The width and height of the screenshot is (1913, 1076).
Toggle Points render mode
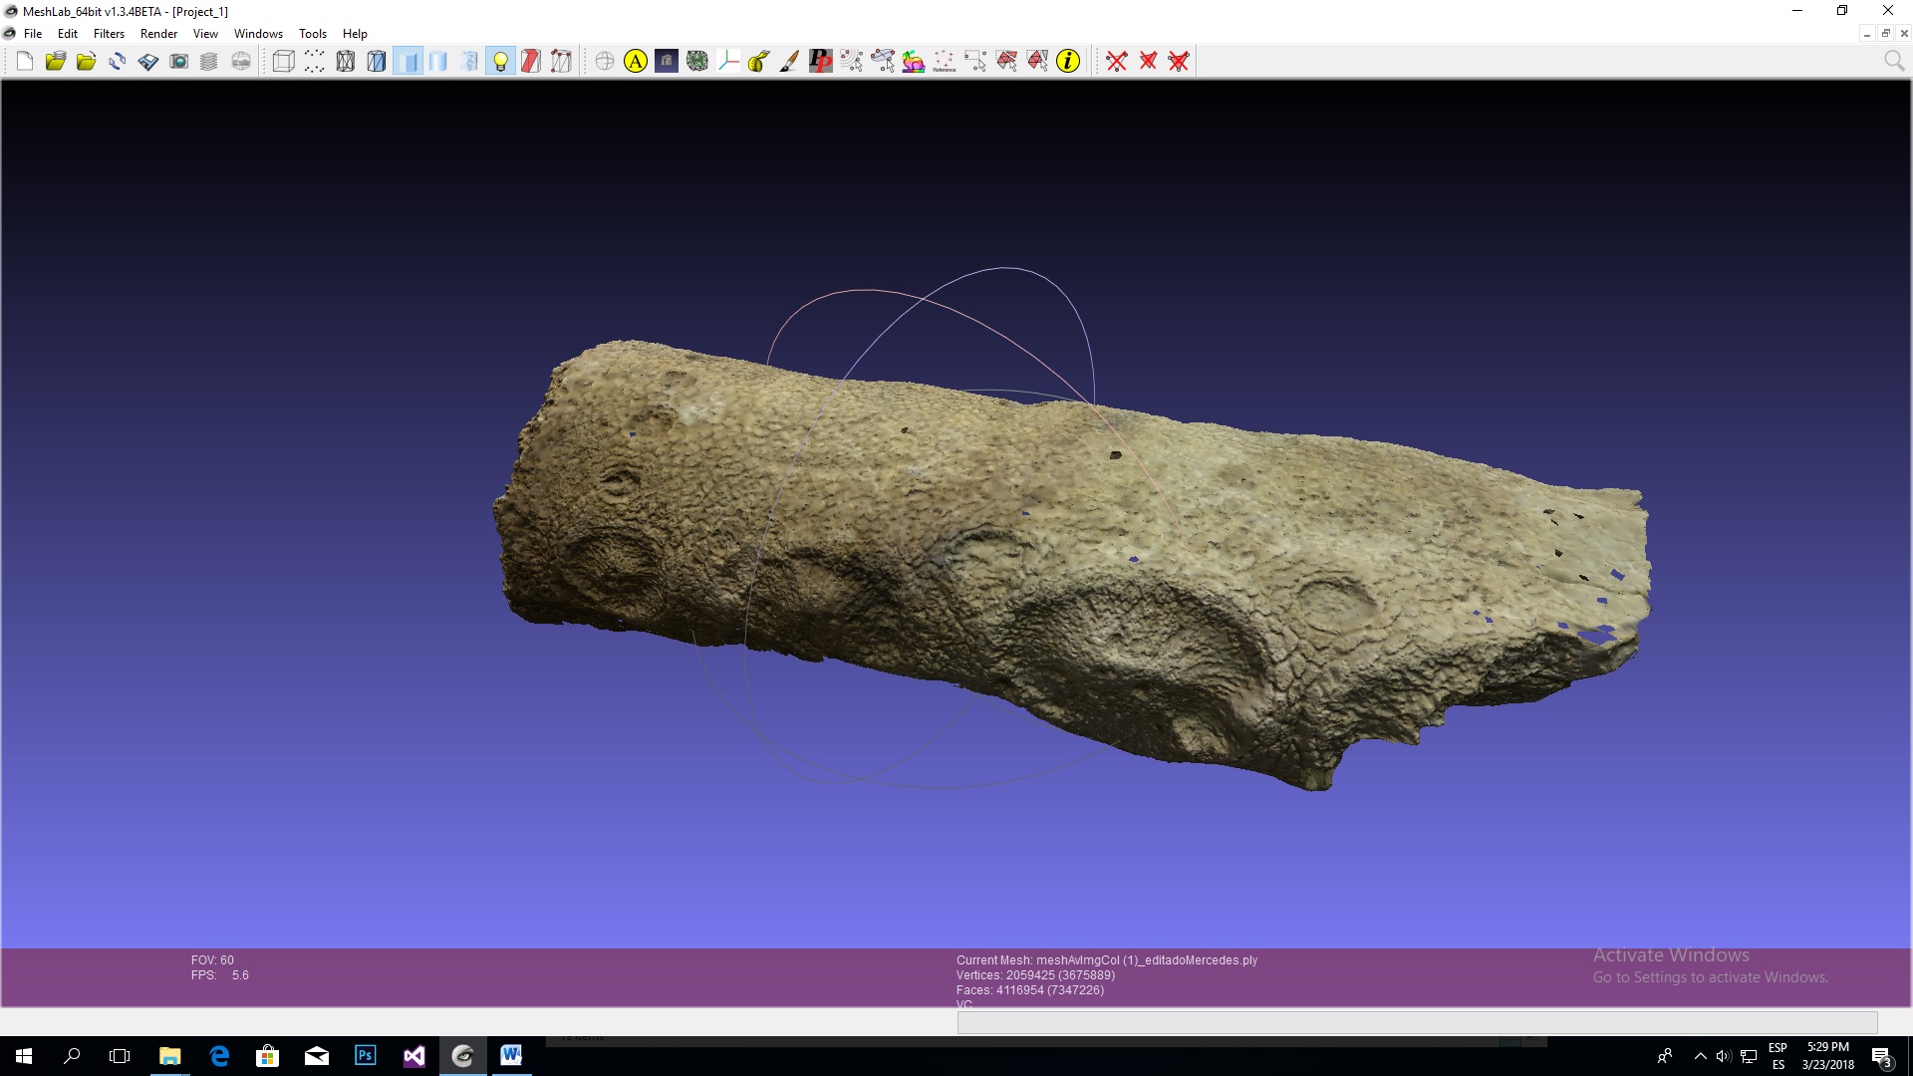pos(314,62)
